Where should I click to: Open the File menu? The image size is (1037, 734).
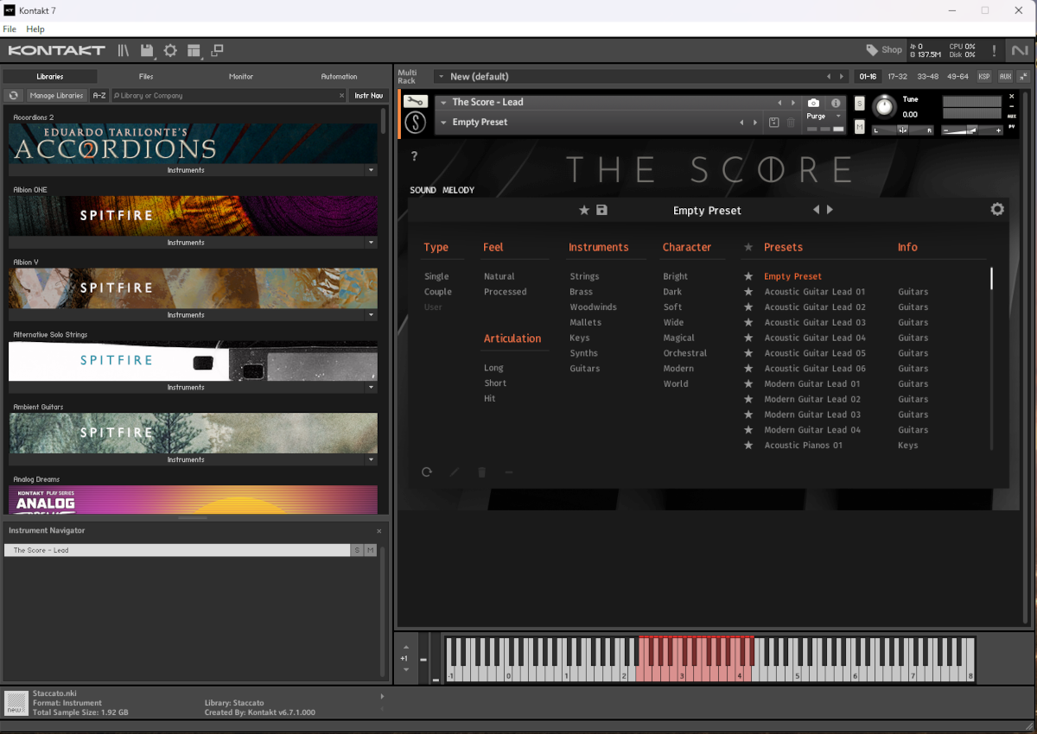tap(10, 29)
